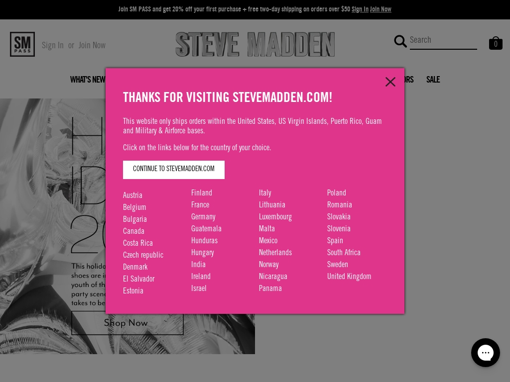
Task: Open the live chat bubble widget
Action: 486,353
